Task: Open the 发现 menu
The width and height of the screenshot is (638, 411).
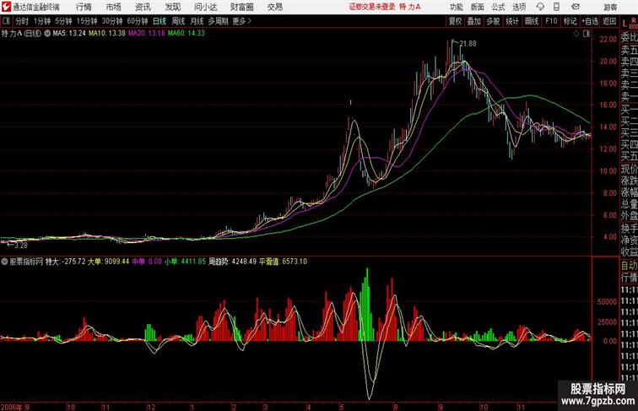Action: tap(172, 7)
